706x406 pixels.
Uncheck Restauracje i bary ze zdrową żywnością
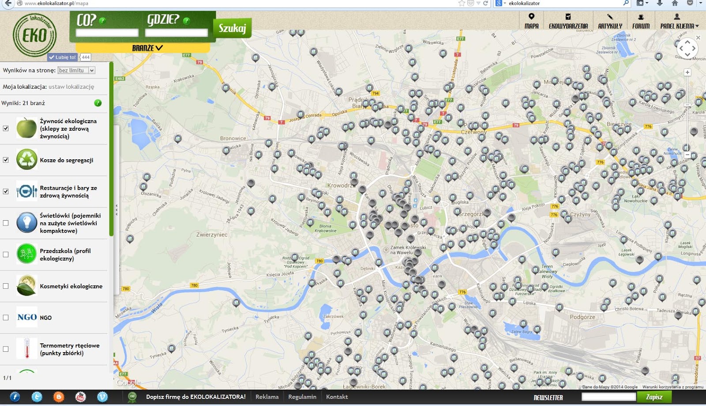click(6, 192)
